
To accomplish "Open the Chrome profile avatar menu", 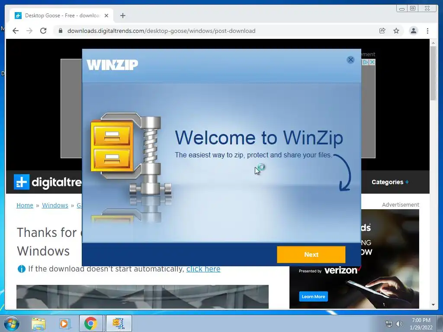I will point(413,31).
